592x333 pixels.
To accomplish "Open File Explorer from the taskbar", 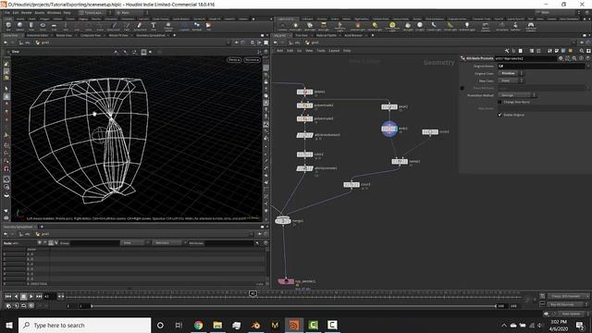I will click(217, 325).
